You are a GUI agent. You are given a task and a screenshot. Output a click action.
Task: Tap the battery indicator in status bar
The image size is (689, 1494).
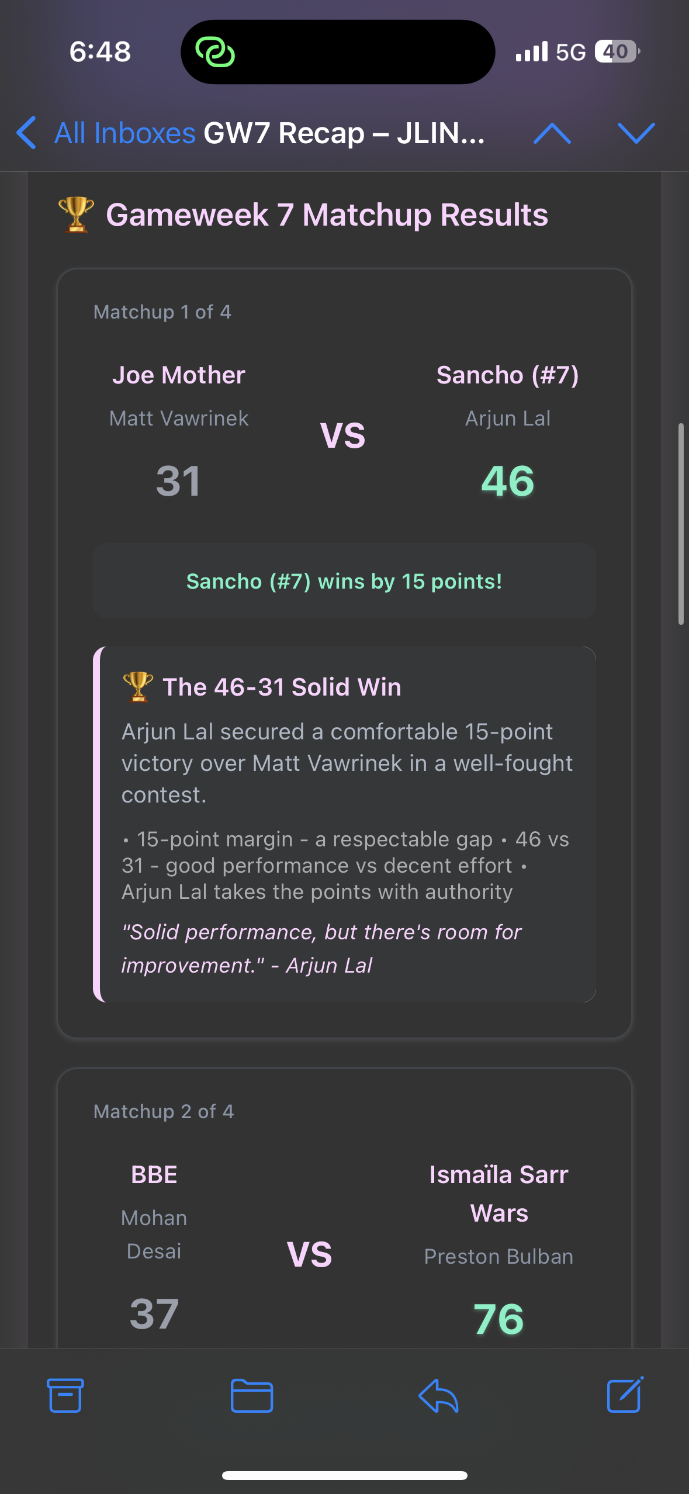coord(617,51)
